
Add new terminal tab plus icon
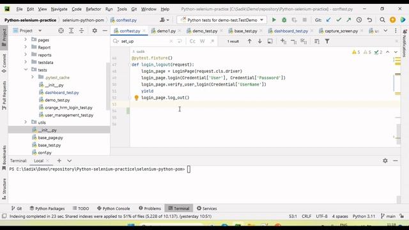(x=59, y=160)
